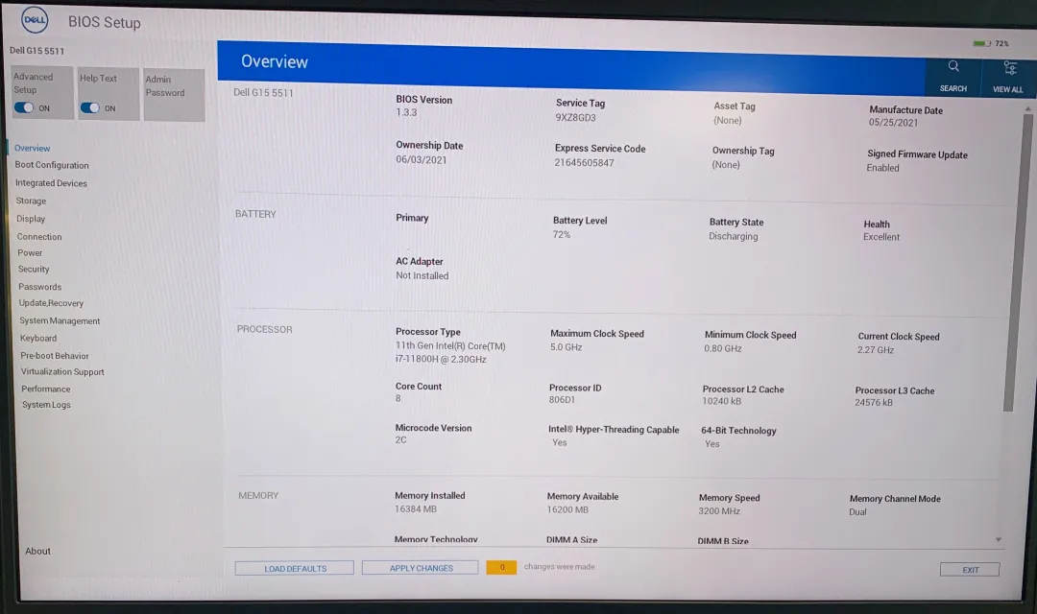Open Passwords section
This screenshot has width=1037, height=614.
(x=39, y=287)
